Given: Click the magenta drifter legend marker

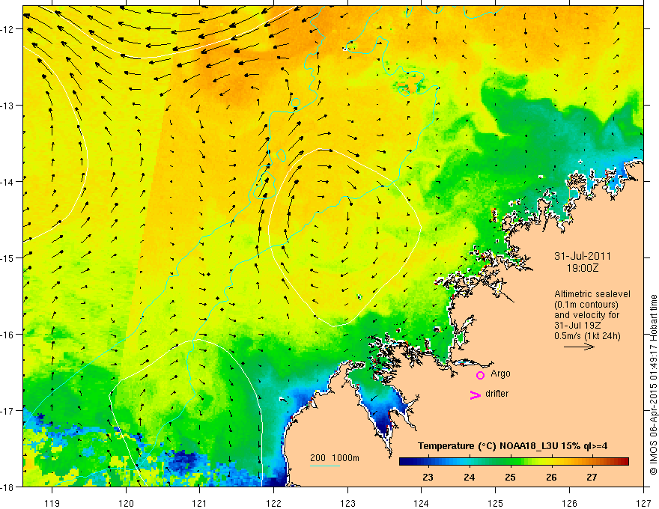Looking at the screenshot, I should (475, 395).
